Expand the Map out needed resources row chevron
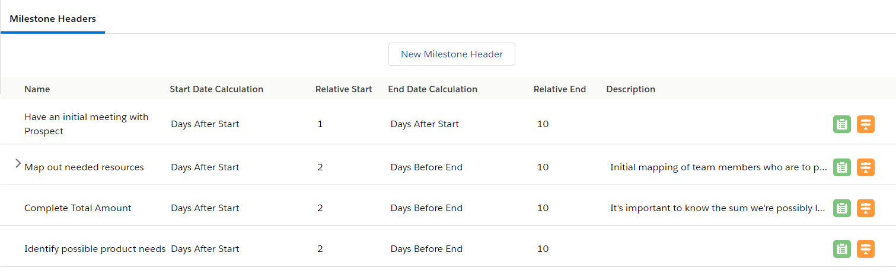The image size is (896, 275). point(18,163)
